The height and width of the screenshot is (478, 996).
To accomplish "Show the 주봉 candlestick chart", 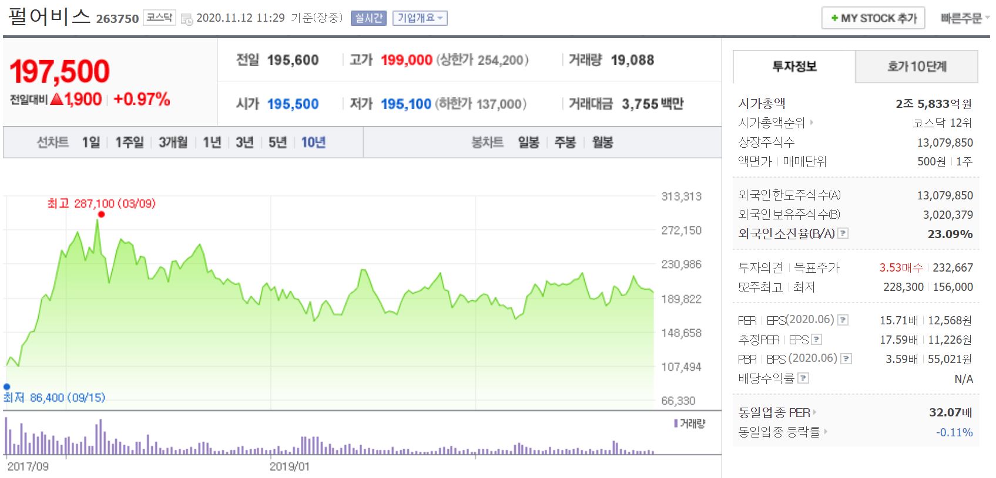I will (x=565, y=143).
